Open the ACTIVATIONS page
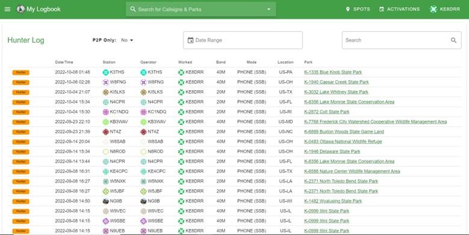The image size is (469, 235). tap(399, 9)
